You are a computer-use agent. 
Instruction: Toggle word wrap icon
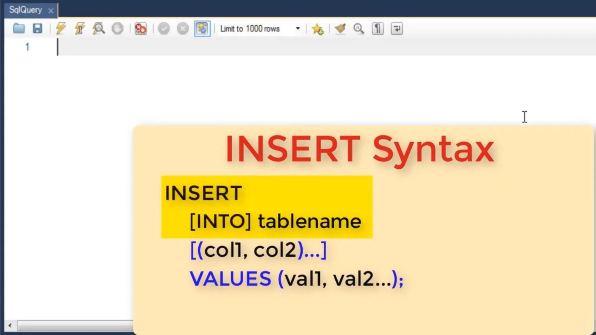tap(397, 28)
